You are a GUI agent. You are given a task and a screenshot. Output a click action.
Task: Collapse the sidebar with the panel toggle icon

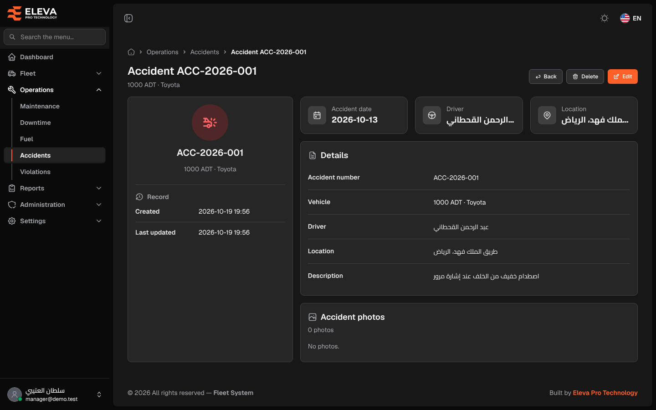[x=128, y=18]
